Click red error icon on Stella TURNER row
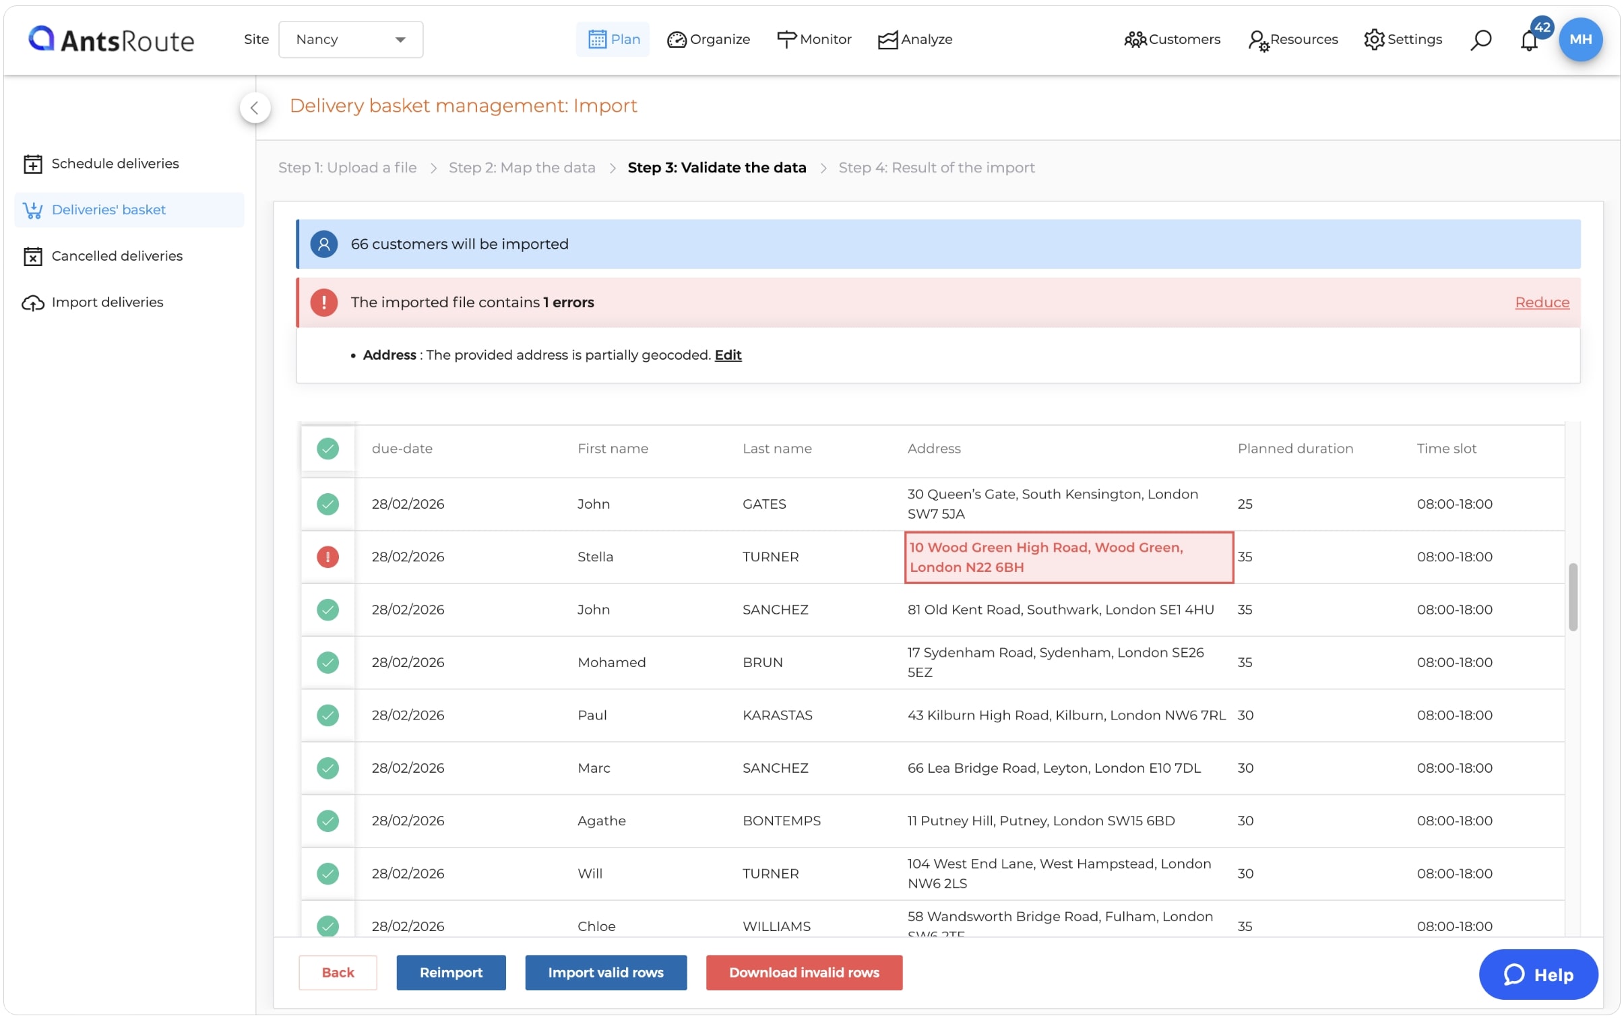Image resolution: width=1624 pixels, height=1020 pixels. click(327, 556)
